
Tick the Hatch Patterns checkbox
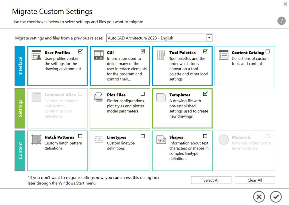(x=80, y=136)
